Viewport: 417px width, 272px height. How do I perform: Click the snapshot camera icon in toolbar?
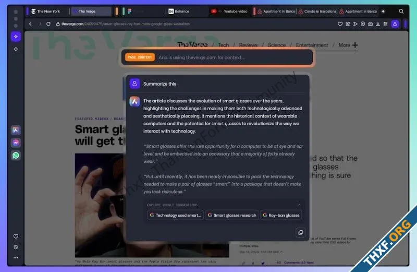370,24
